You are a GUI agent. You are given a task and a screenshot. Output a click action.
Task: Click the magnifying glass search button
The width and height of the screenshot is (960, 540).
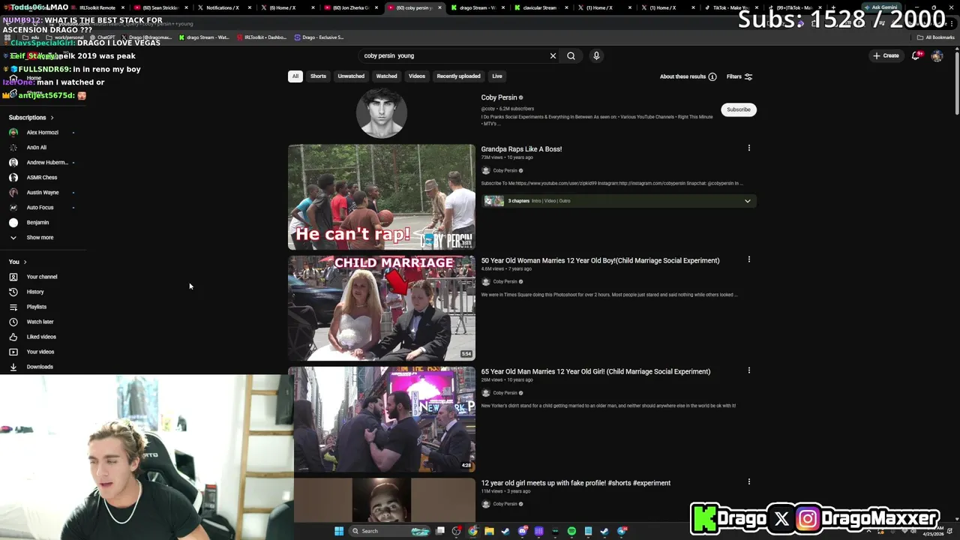pos(571,55)
